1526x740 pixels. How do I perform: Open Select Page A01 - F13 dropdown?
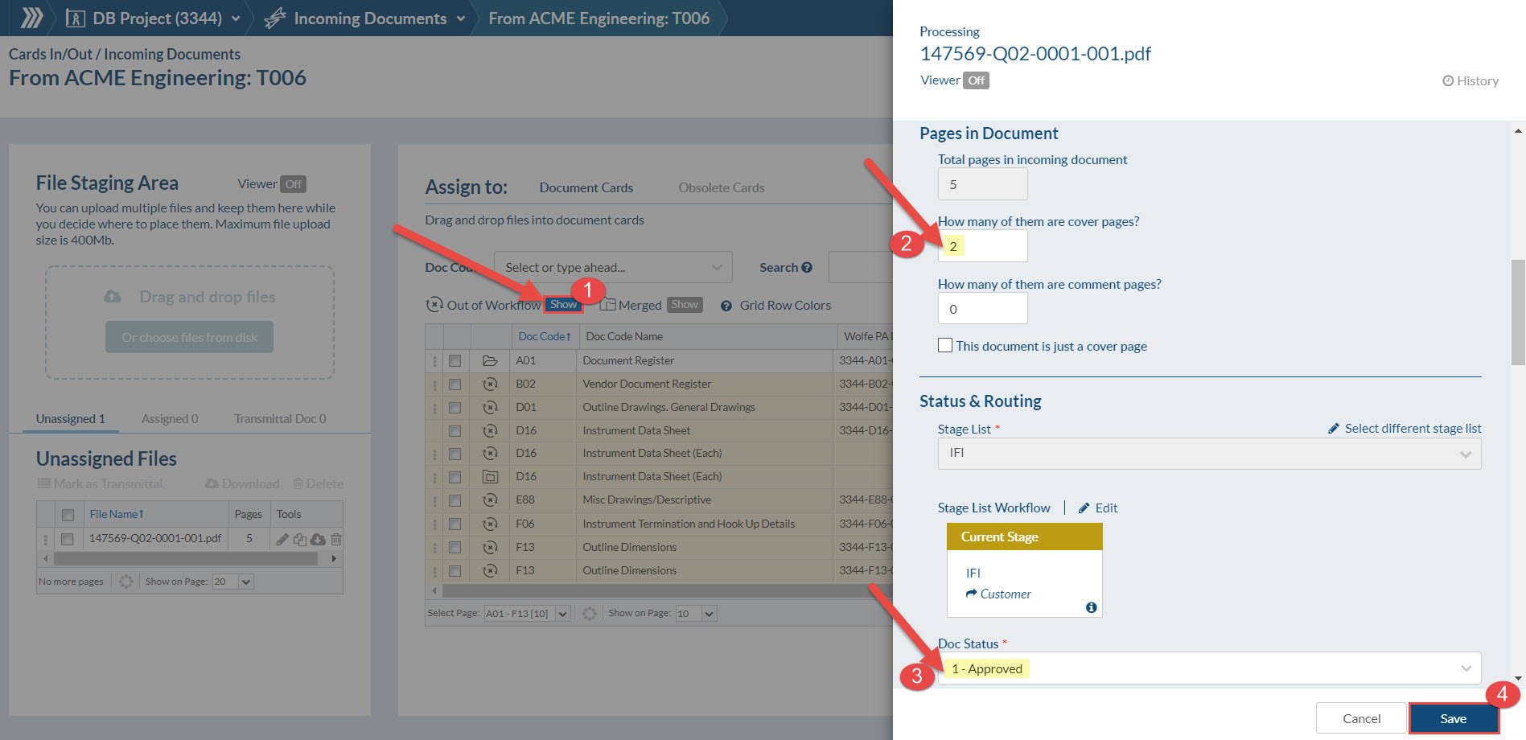pos(527,614)
